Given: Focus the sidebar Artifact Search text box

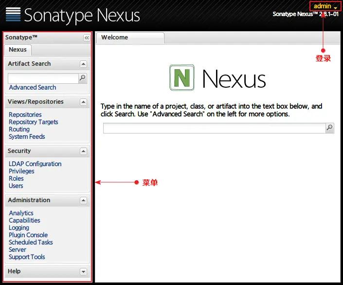Looking at the screenshot, I should pos(43,78).
